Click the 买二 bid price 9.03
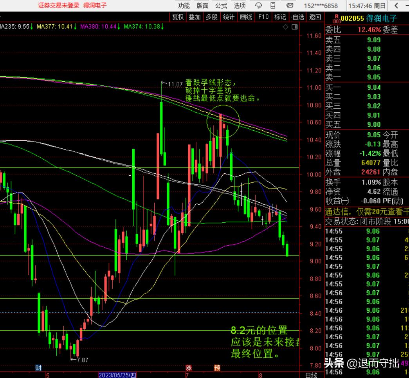The height and width of the screenshot is (378, 409). [374, 97]
